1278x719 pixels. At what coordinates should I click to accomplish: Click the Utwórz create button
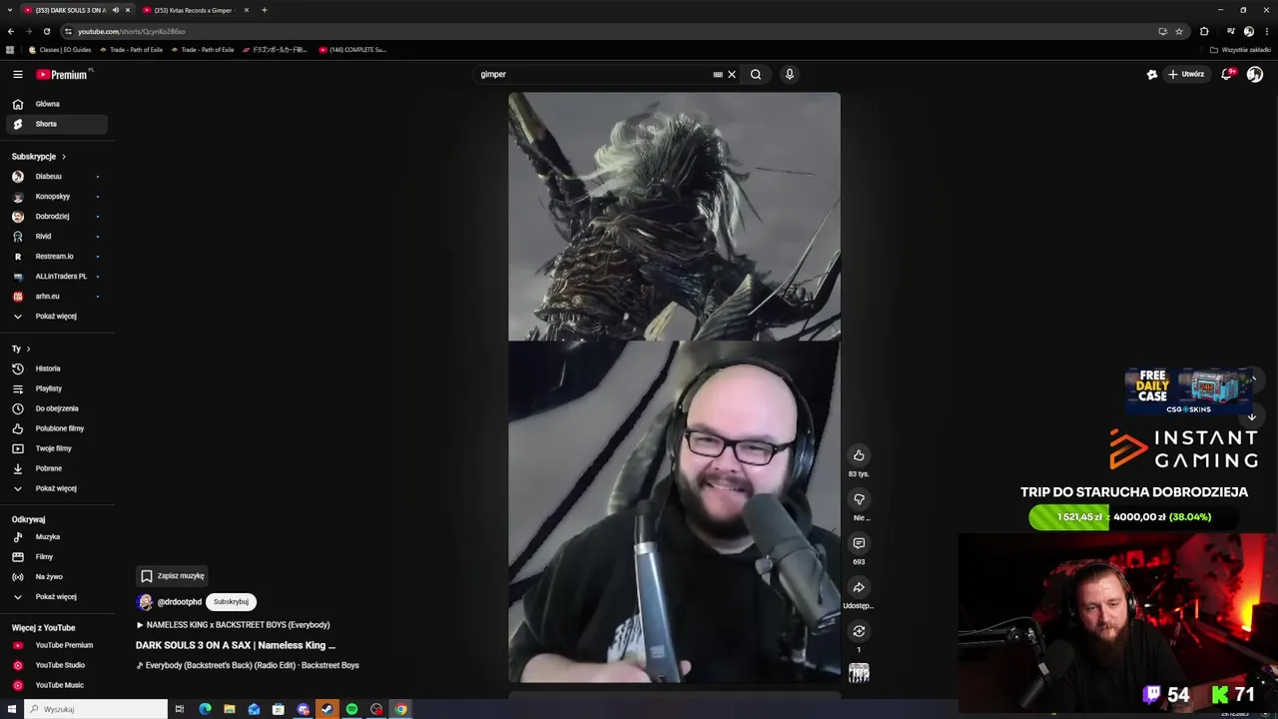coord(1186,74)
